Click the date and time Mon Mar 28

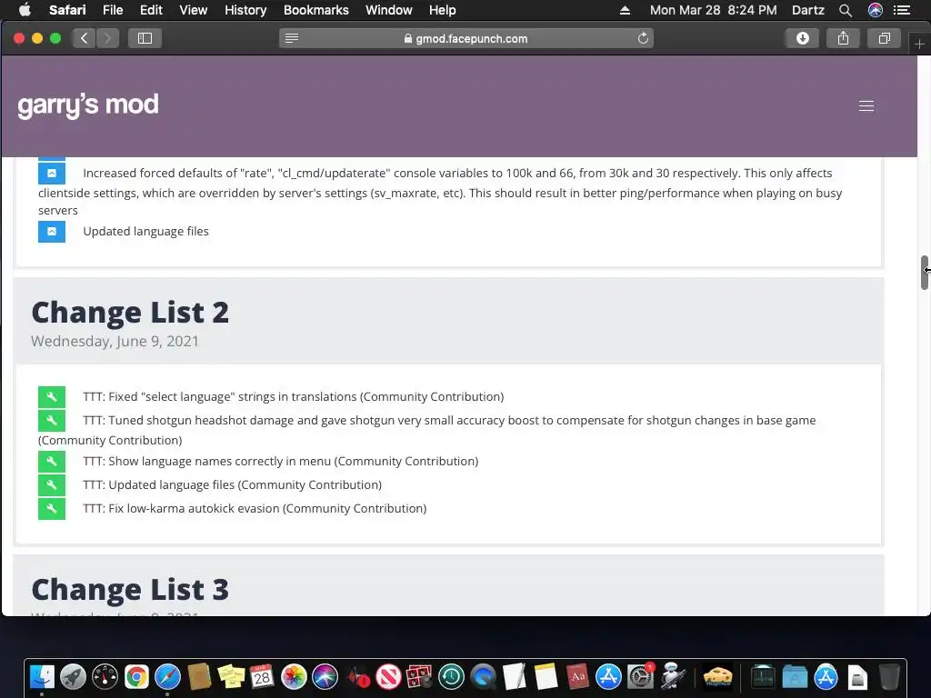point(713,10)
